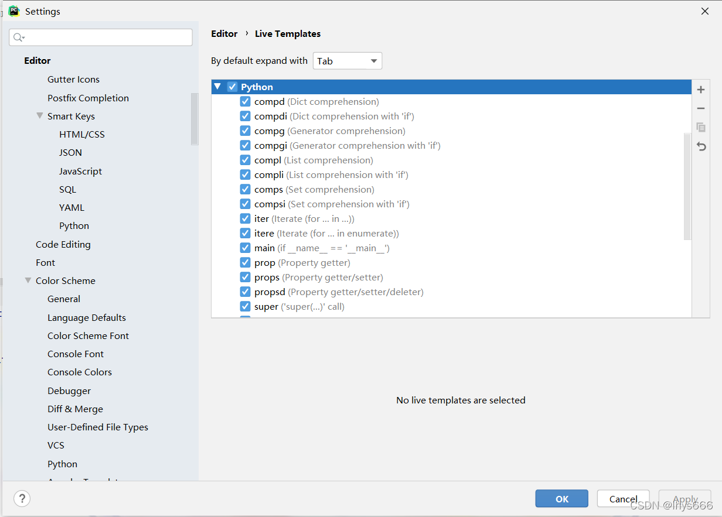Open JSON under Smart Keys

pos(70,152)
